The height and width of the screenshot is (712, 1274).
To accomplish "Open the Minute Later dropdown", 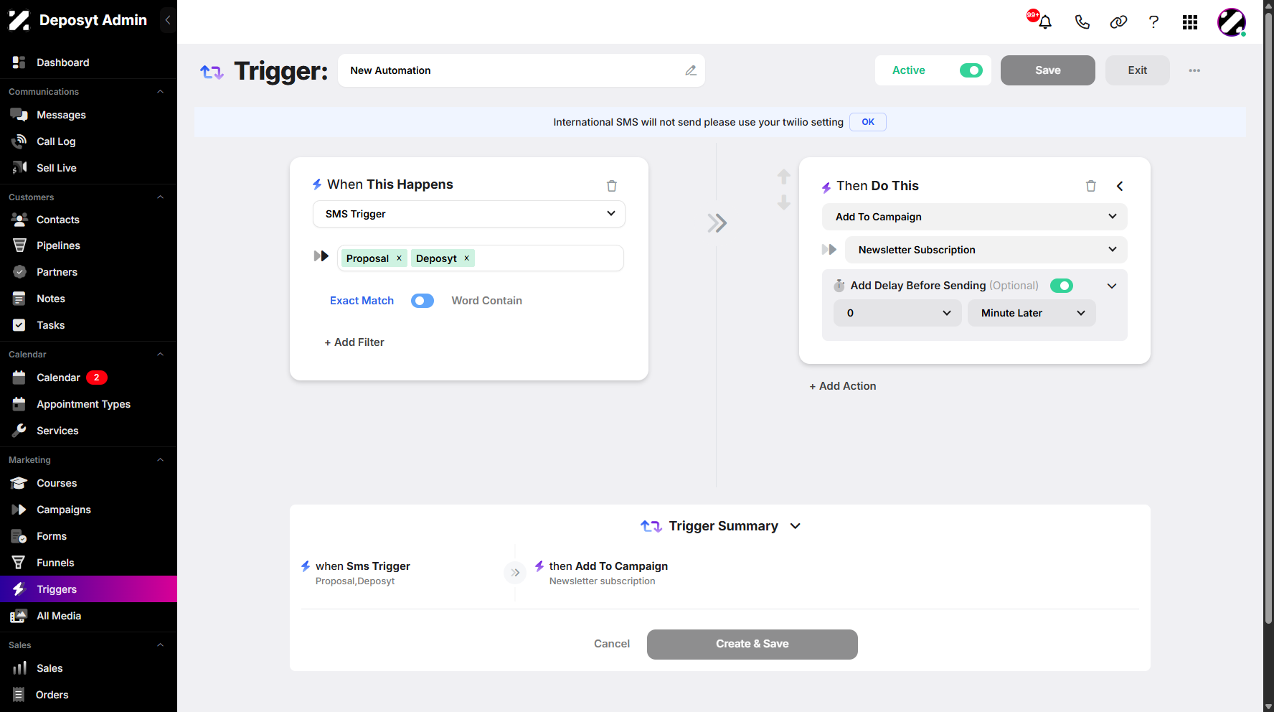I will pyautogui.click(x=1032, y=313).
